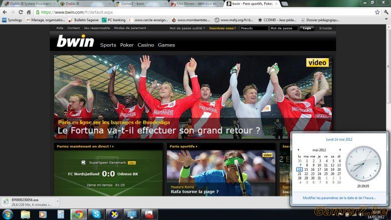Screen dimensions: 391x220
Task: Click the Pseudo input field
Action: pyautogui.click(x=254, y=28)
